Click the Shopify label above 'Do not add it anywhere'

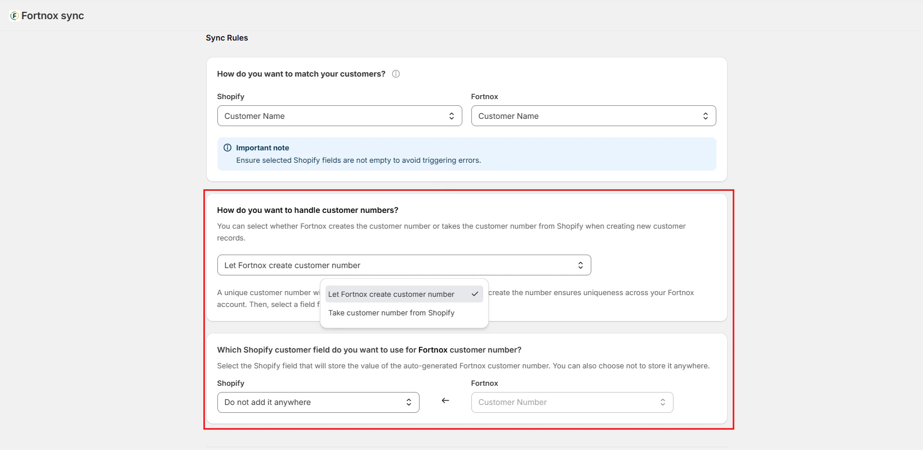coord(231,383)
